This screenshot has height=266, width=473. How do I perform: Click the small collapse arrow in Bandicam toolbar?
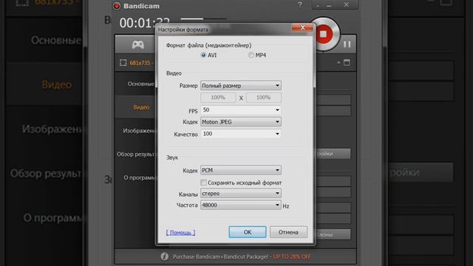[x=338, y=62]
